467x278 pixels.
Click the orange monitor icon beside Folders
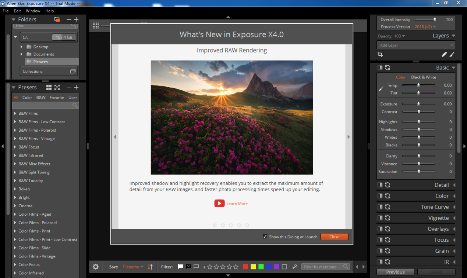[57, 19]
